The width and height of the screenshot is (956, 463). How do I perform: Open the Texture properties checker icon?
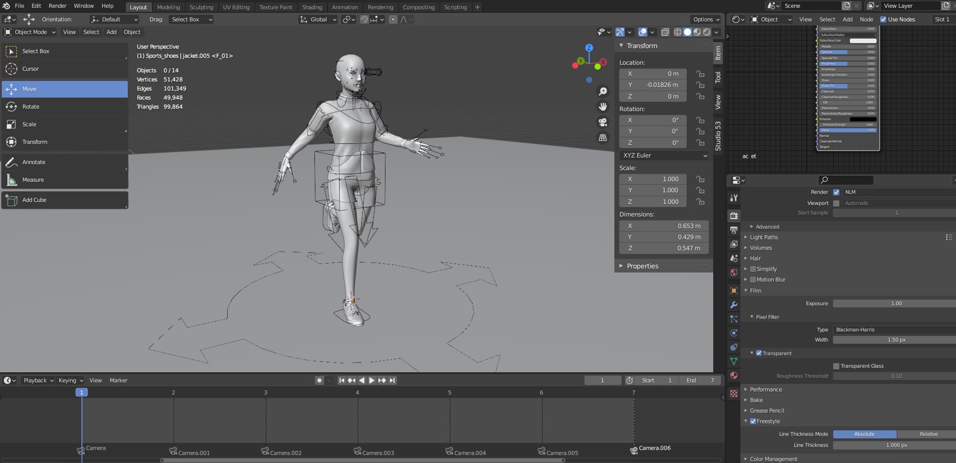coord(734,393)
